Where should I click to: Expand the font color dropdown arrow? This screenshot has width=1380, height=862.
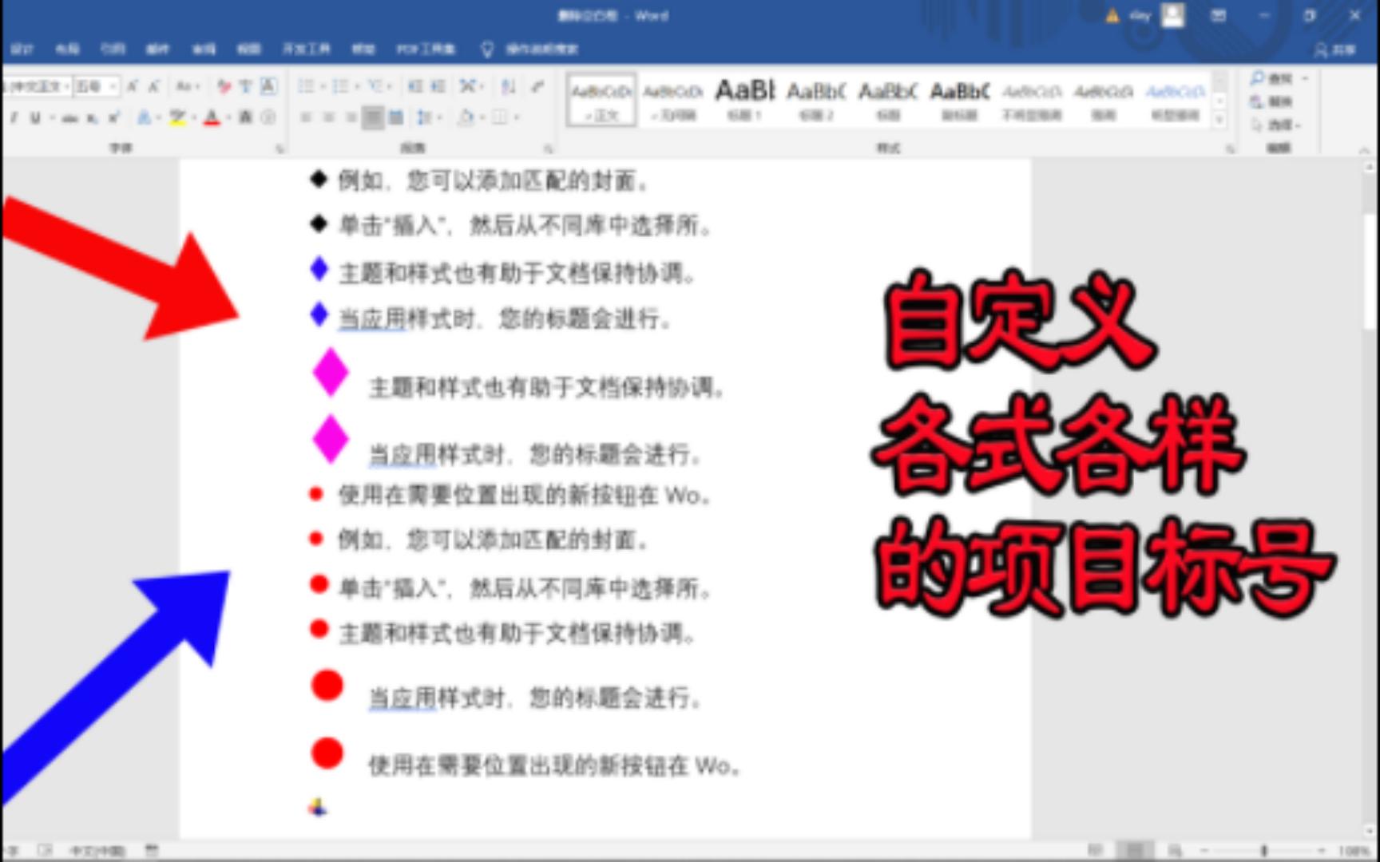228,118
